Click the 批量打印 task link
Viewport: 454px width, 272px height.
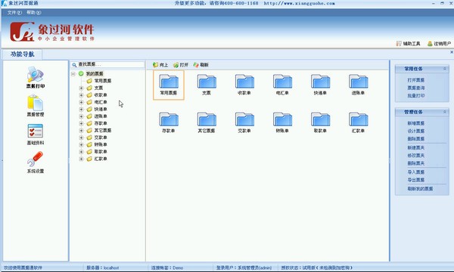click(415, 96)
